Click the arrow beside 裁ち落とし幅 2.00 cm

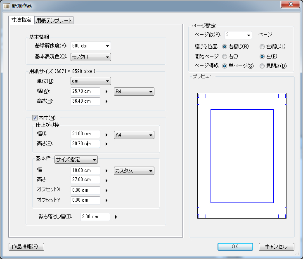coord(116,217)
